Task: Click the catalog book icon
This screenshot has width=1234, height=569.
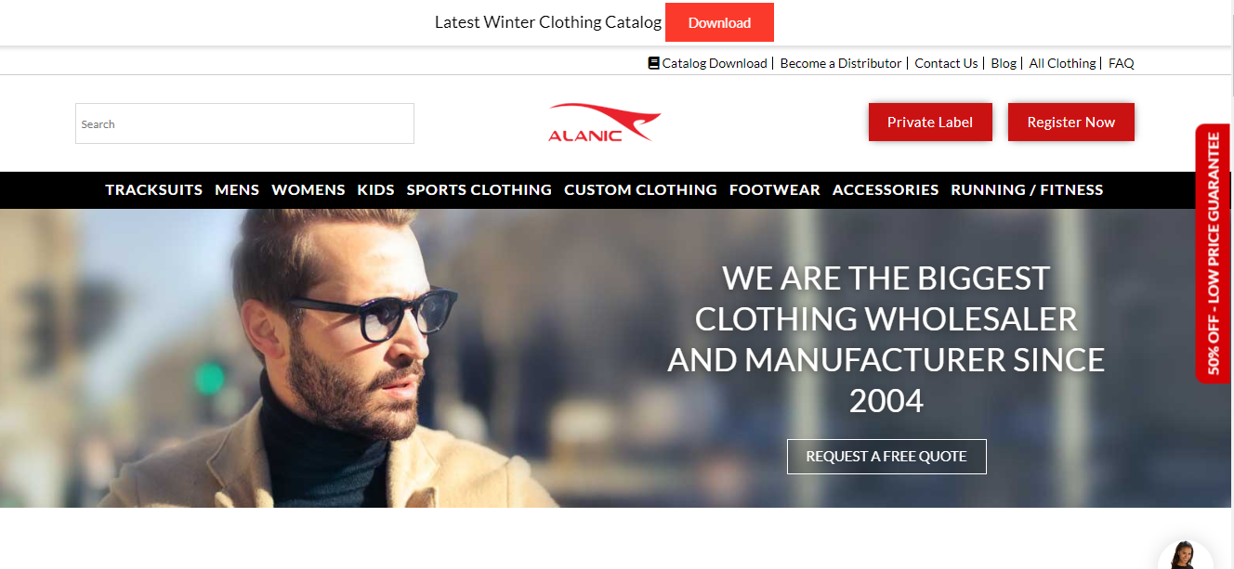Action: coord(653,63)
